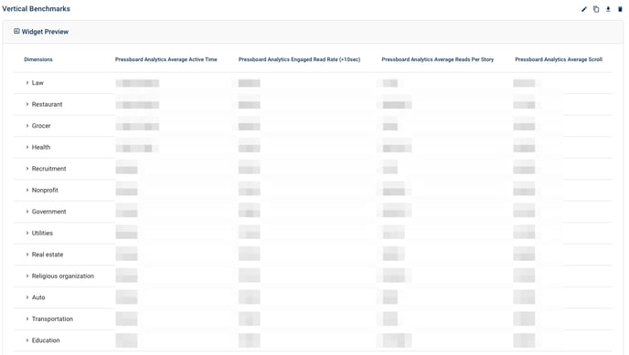
Task: Click the Average Active Time column header
Action: pyautogui.click(x=166, y=59)
